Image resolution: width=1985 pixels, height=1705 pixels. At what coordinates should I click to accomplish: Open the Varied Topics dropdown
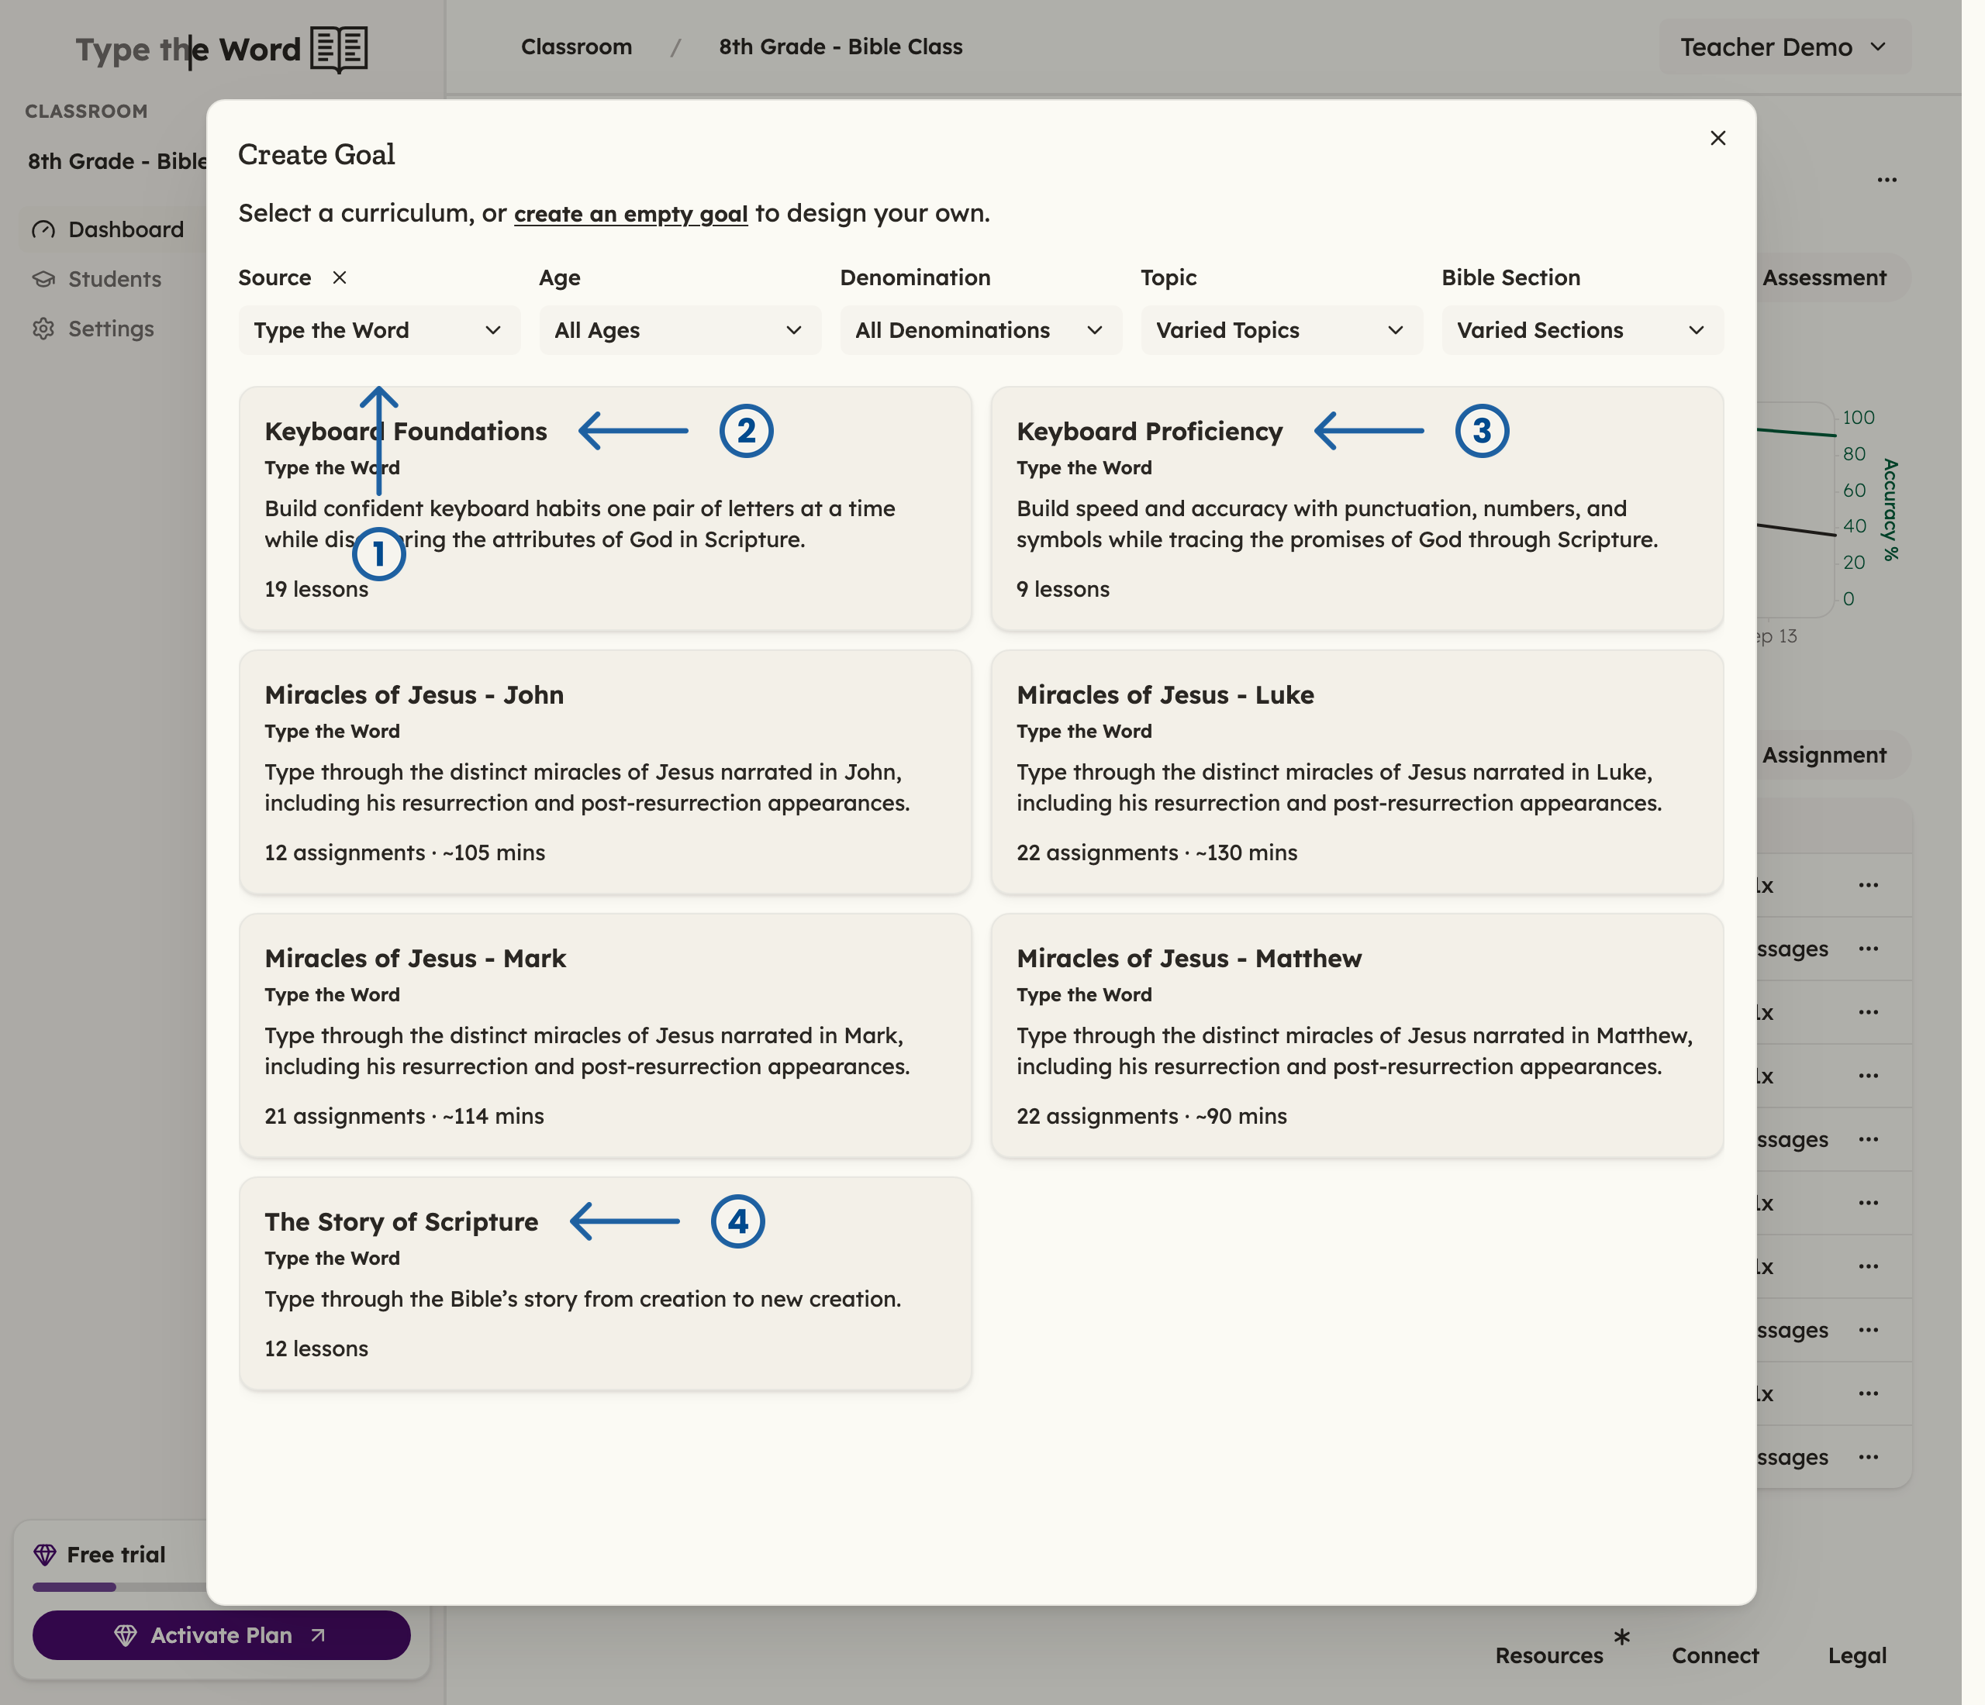tap(1282, 330)
